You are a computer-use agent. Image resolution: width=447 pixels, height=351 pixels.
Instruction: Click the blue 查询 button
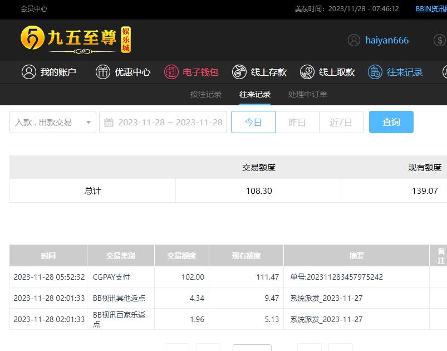point(391,122)
